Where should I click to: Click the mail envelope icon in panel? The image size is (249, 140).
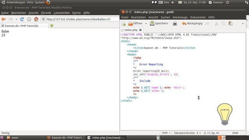pos(180,2)
